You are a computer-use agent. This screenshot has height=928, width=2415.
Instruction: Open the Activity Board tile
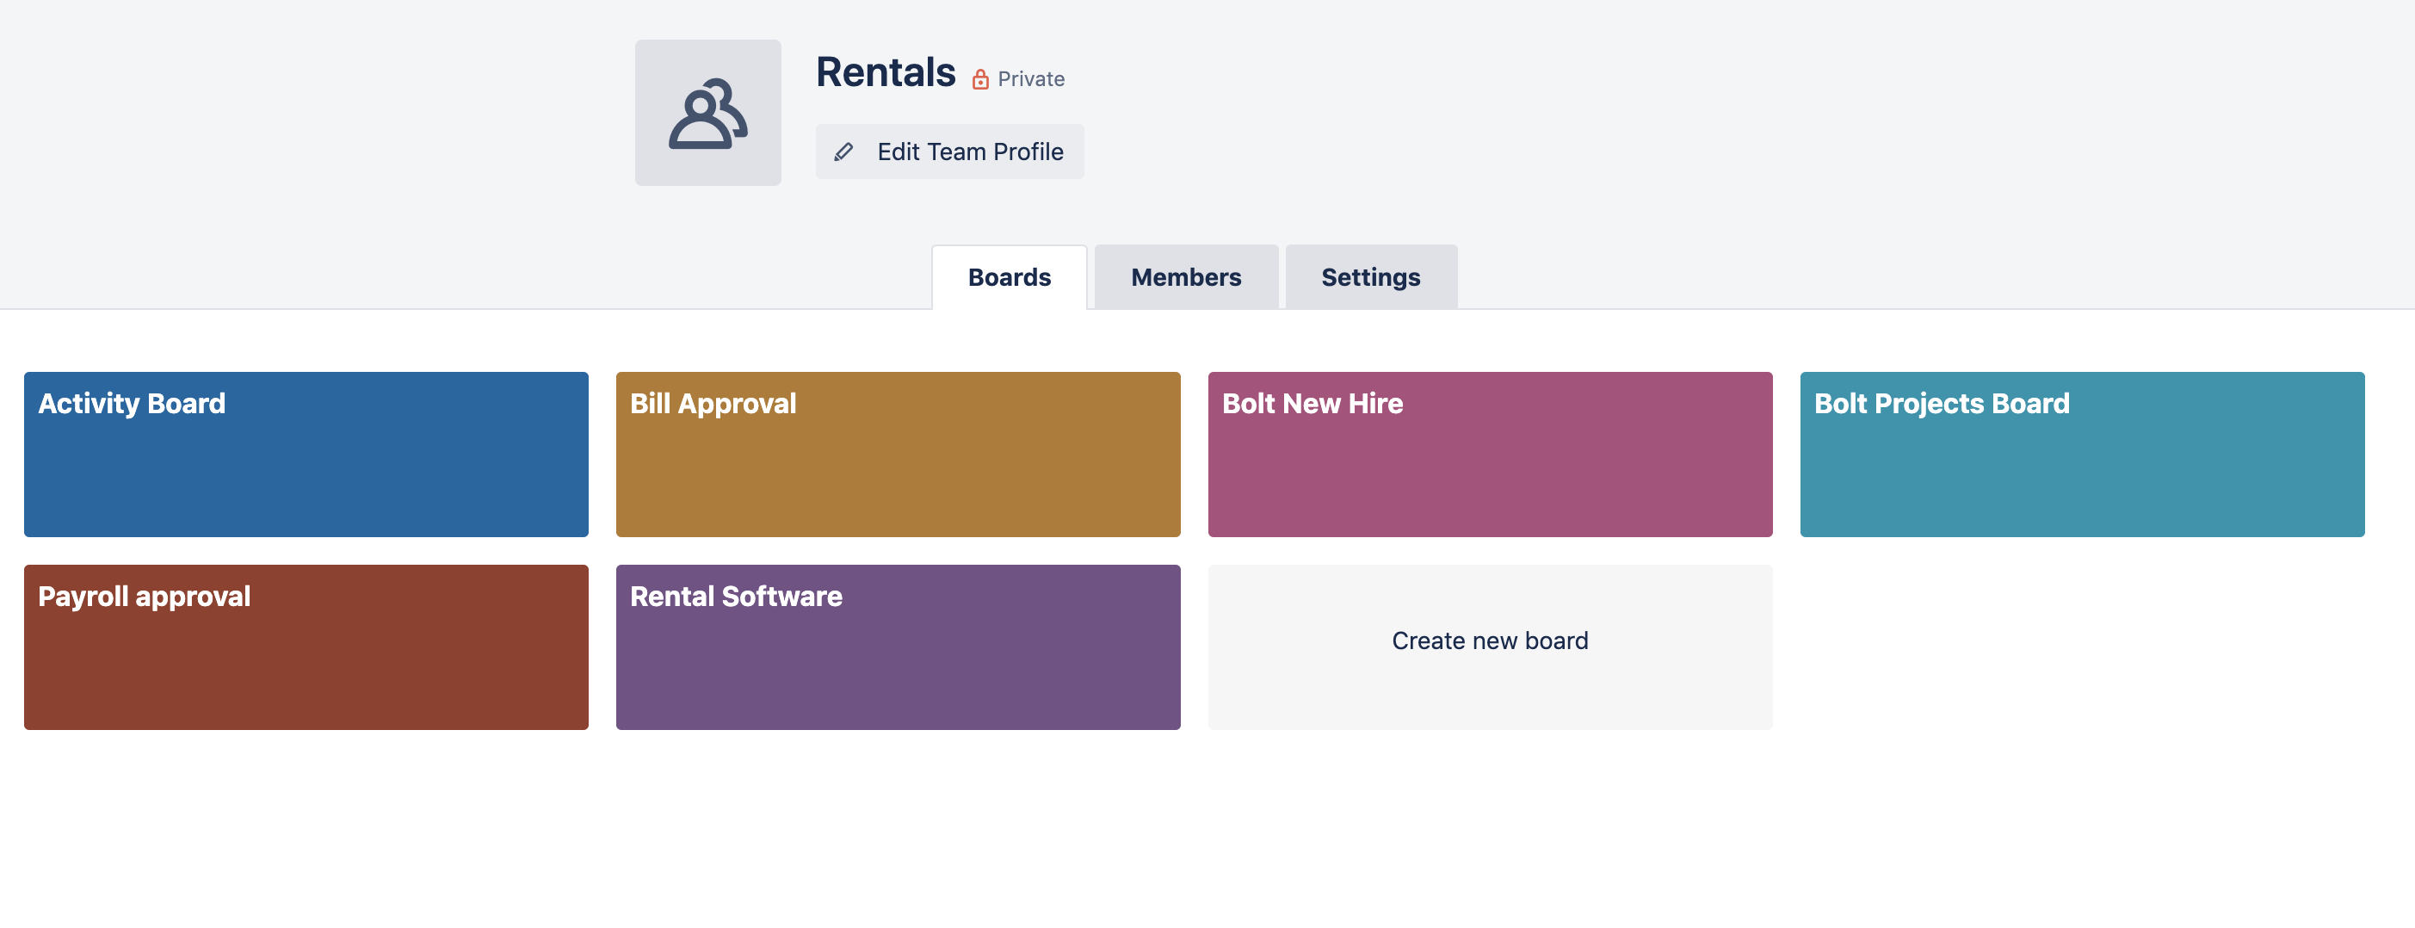pos(306,455)
